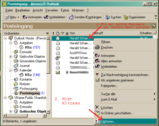Click the Posteingang banner folder icon
Screen dimensions: 159x126
(x=154, y=26)
